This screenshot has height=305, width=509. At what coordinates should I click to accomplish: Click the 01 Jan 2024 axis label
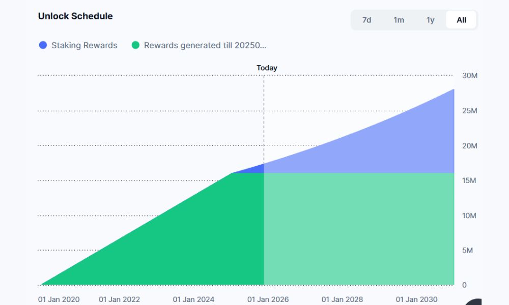click(193, 299)
